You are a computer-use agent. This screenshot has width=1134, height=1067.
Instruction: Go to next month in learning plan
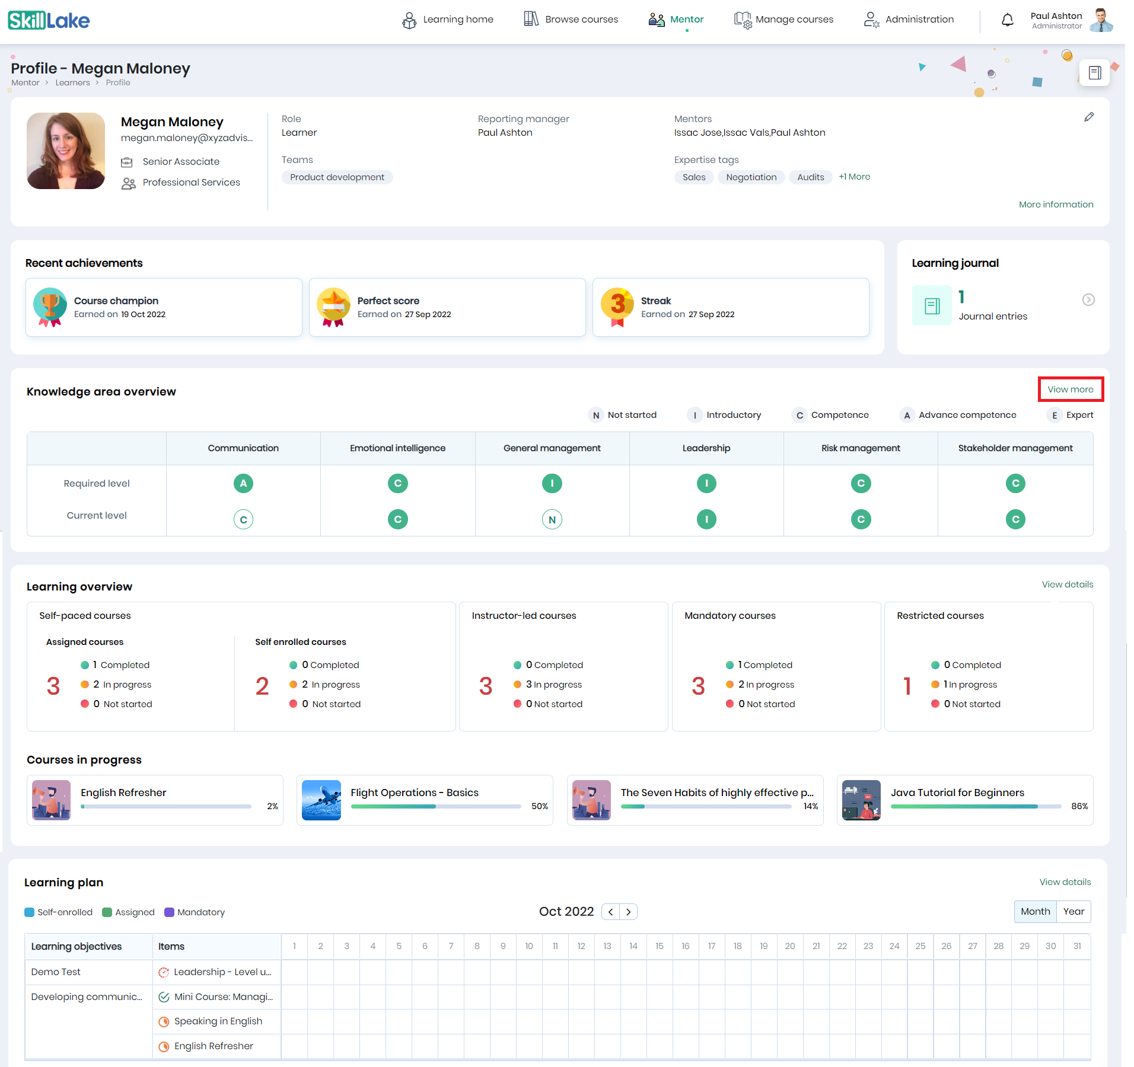coord(629,912)
